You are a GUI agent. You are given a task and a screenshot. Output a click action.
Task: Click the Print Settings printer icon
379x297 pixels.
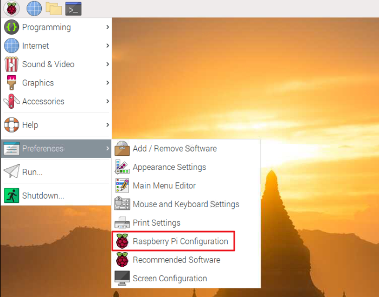click(x=122, y=222)
